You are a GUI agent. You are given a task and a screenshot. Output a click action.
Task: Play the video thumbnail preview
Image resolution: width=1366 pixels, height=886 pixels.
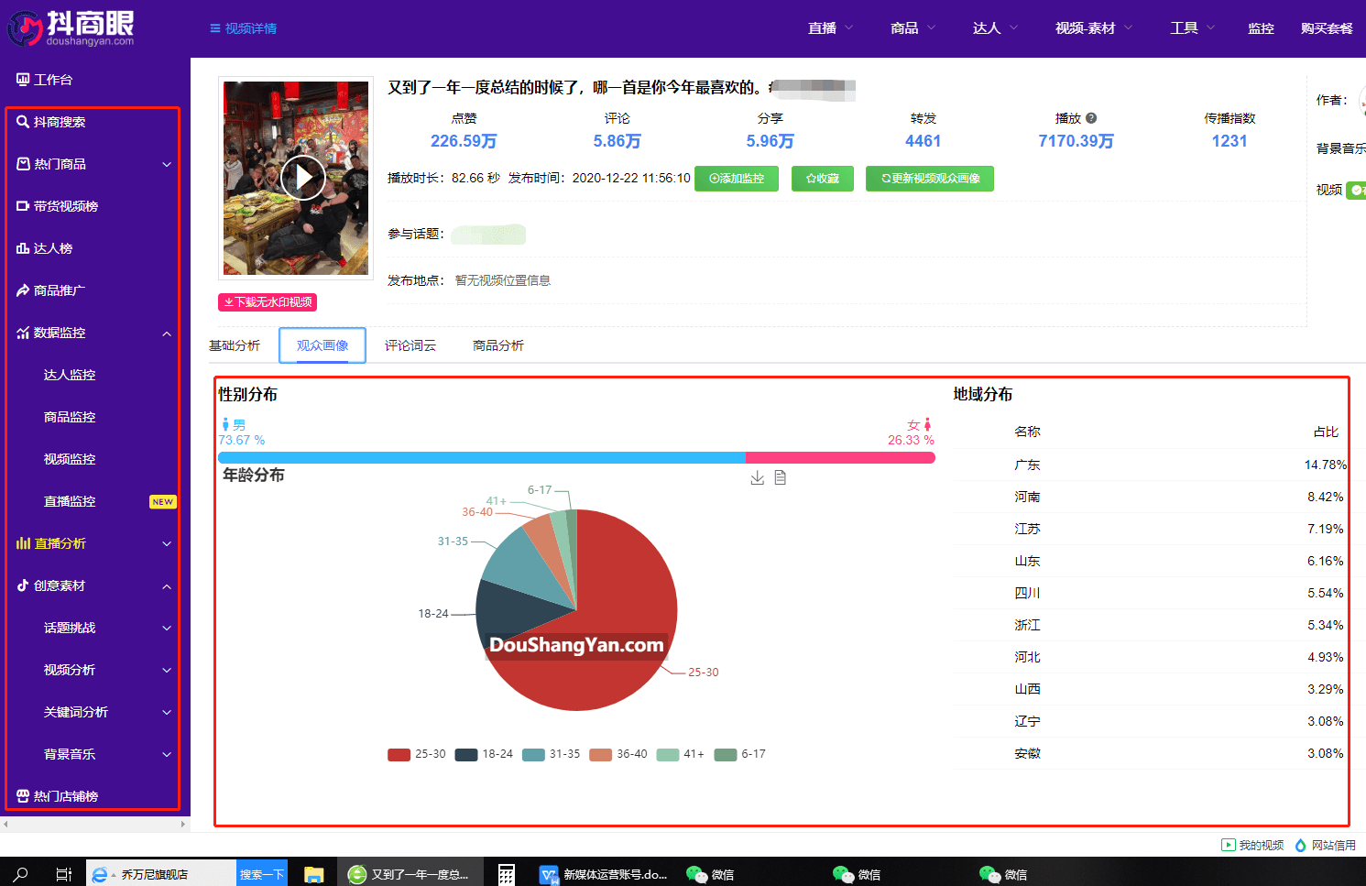pyautogui.click(x=302, y=178)
